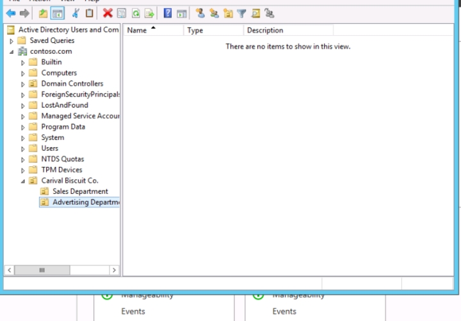
Task: Click right arrow of tree horizontal scrollbar
Action: pyautogui.click(x=115, y=270)
